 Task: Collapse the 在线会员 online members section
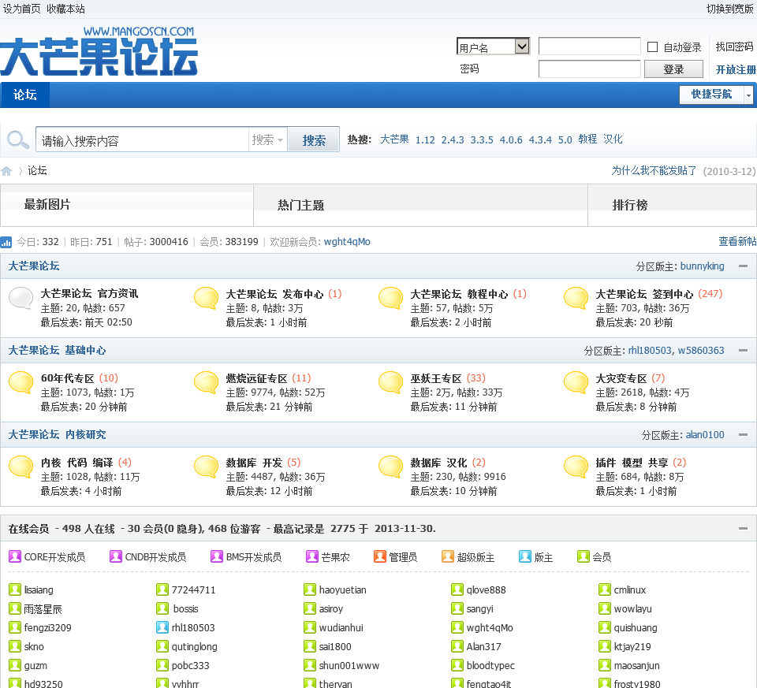click(x=743, y=529)
